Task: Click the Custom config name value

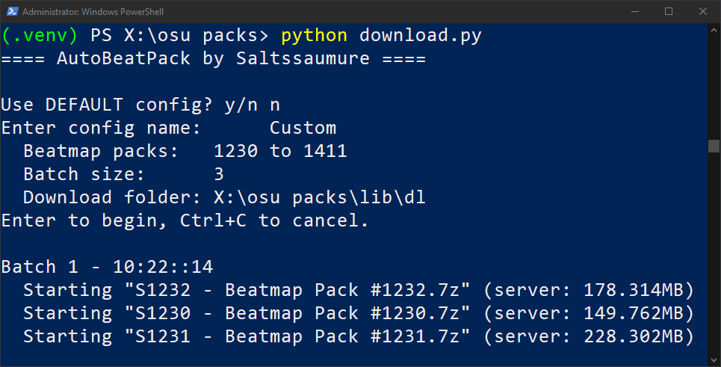Action: 303,128
